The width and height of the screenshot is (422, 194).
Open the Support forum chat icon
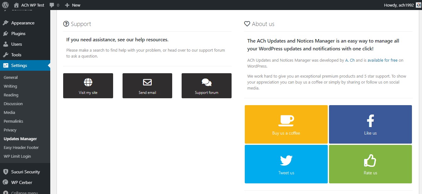tap(206, 82)
